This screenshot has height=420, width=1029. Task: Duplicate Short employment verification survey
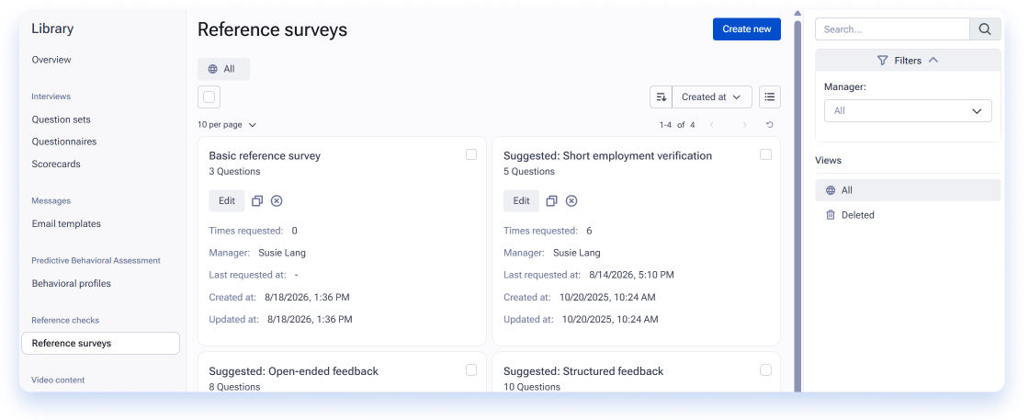coord(552,201)
